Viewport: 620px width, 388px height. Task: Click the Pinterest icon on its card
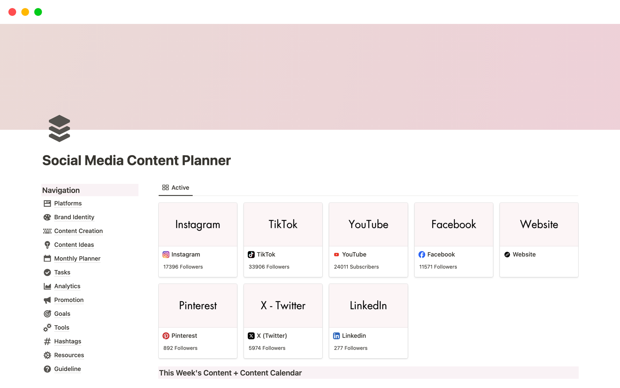(x=166, y=336)
